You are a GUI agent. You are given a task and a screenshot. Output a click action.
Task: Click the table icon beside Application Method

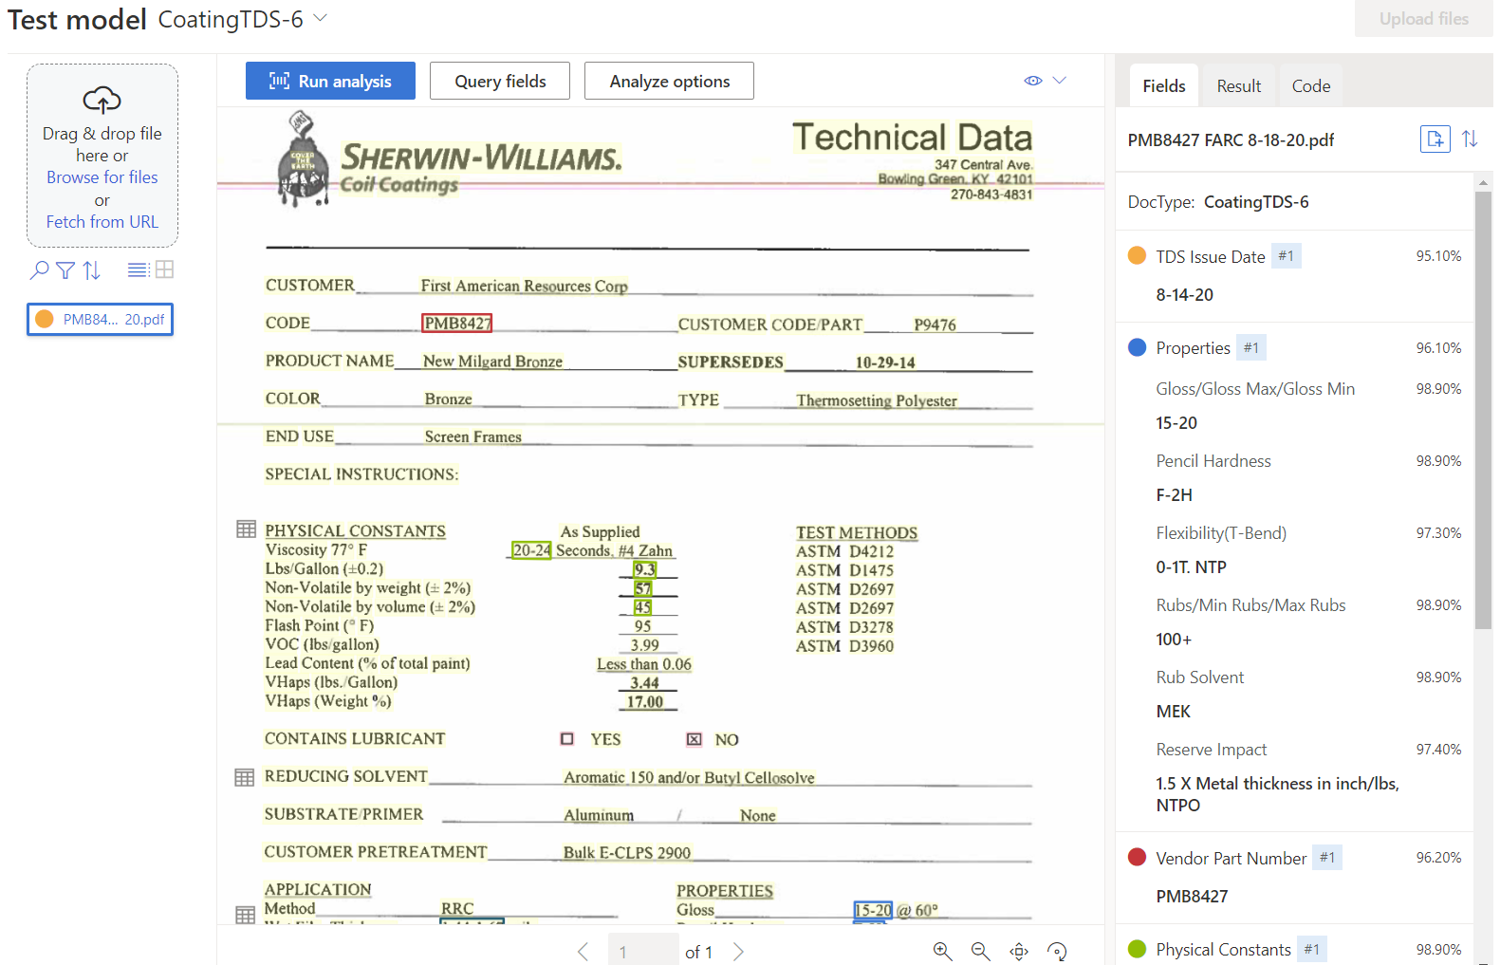[x=245, y=915]
